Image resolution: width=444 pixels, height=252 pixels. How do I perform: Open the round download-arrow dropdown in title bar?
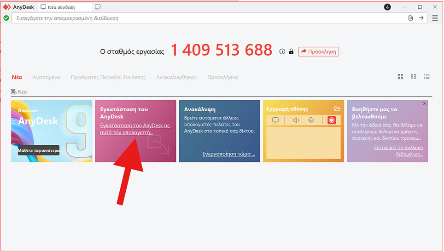(387, 7)
